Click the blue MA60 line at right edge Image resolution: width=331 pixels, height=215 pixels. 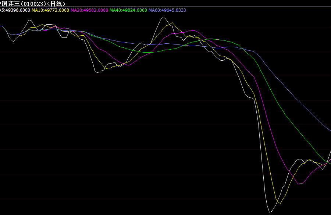[x=330, y=130]
